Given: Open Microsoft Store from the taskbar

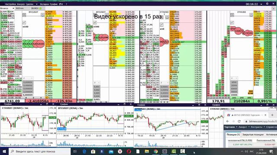Looking at the screenshot, I should tap(93, 151).
